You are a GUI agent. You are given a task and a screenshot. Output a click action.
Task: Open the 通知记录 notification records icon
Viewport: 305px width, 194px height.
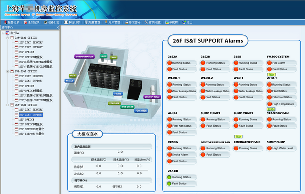coord(25,22)
